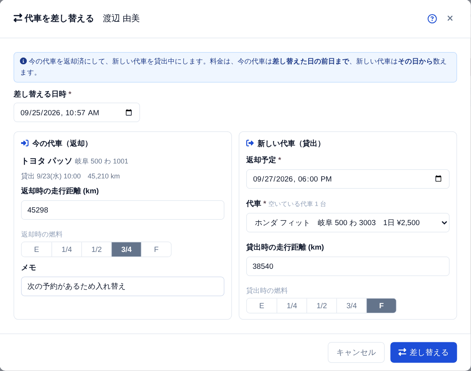
Task: Close the 代車を差し替える dialog
Action: 450,18
